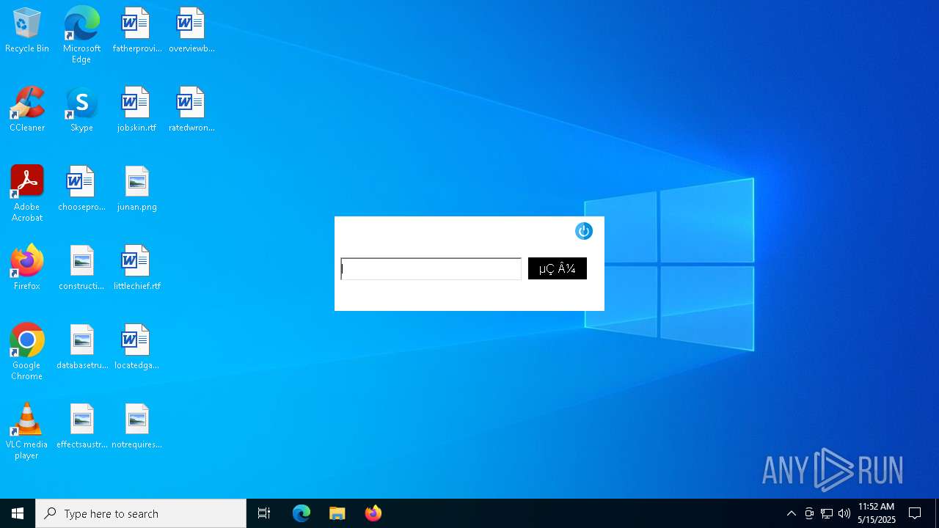Open the clock showing 11:52 AM

(877, 513)
